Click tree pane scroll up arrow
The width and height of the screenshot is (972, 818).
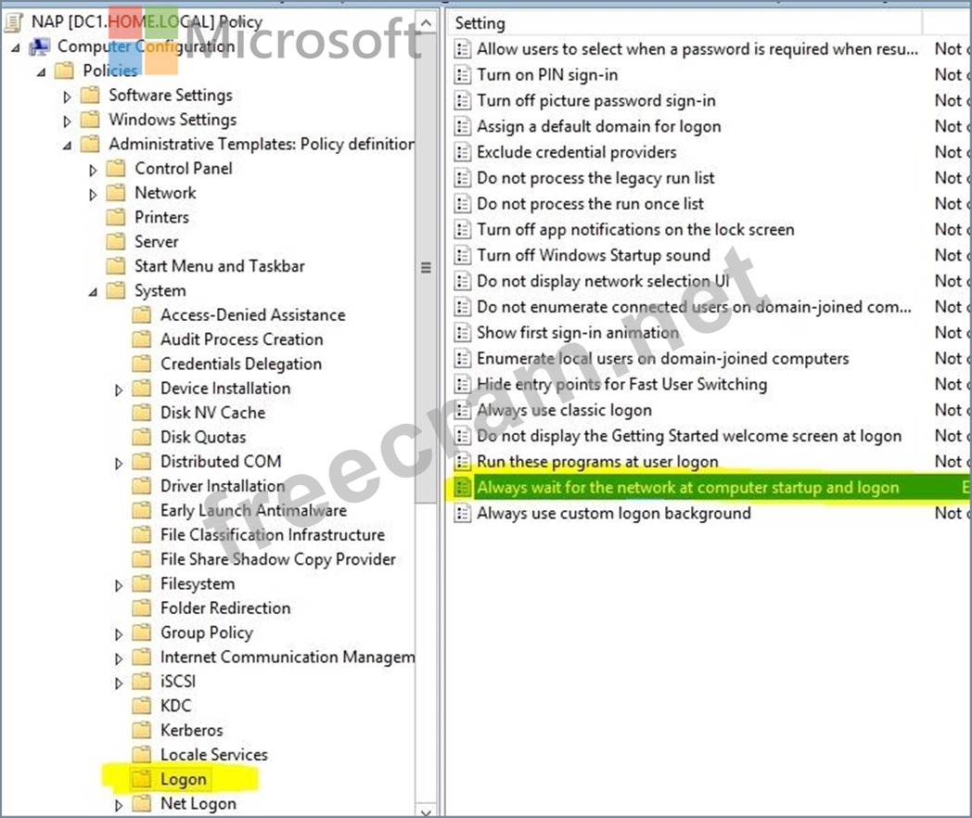click(426, 23)
